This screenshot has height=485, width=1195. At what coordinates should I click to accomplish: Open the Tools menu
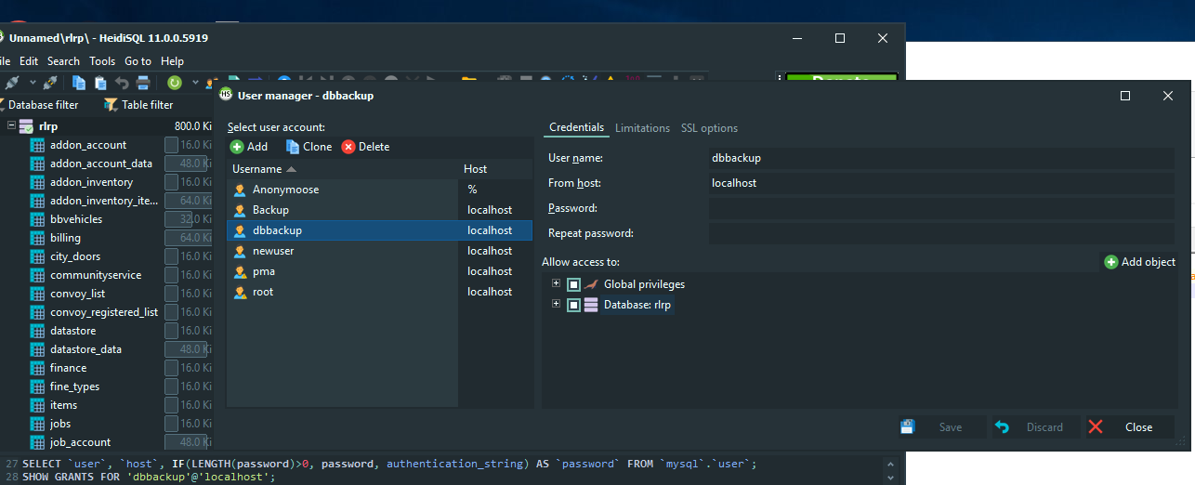tap(102, 61)
